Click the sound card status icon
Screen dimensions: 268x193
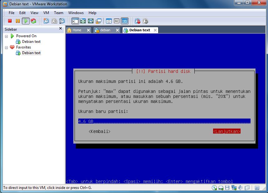tap(240, 188)
